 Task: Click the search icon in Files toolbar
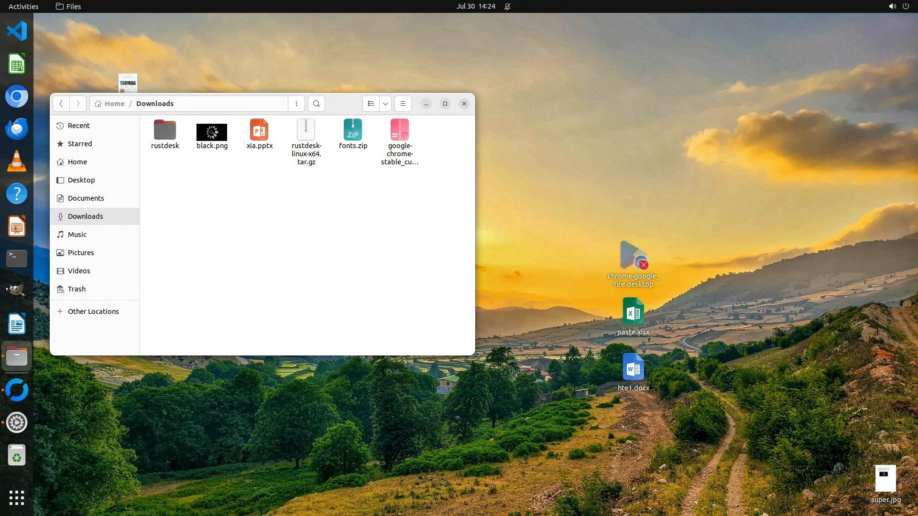click(x=316, y=104)
